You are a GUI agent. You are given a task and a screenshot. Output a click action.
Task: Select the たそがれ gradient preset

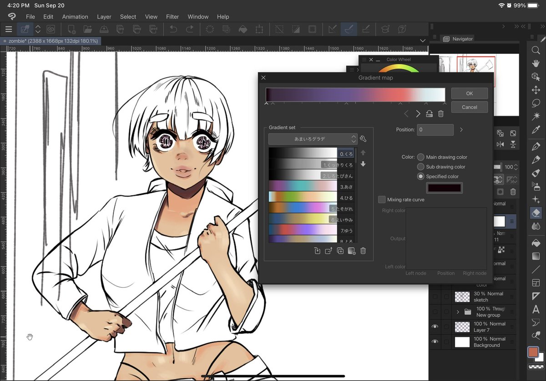[x=309, y=208]
